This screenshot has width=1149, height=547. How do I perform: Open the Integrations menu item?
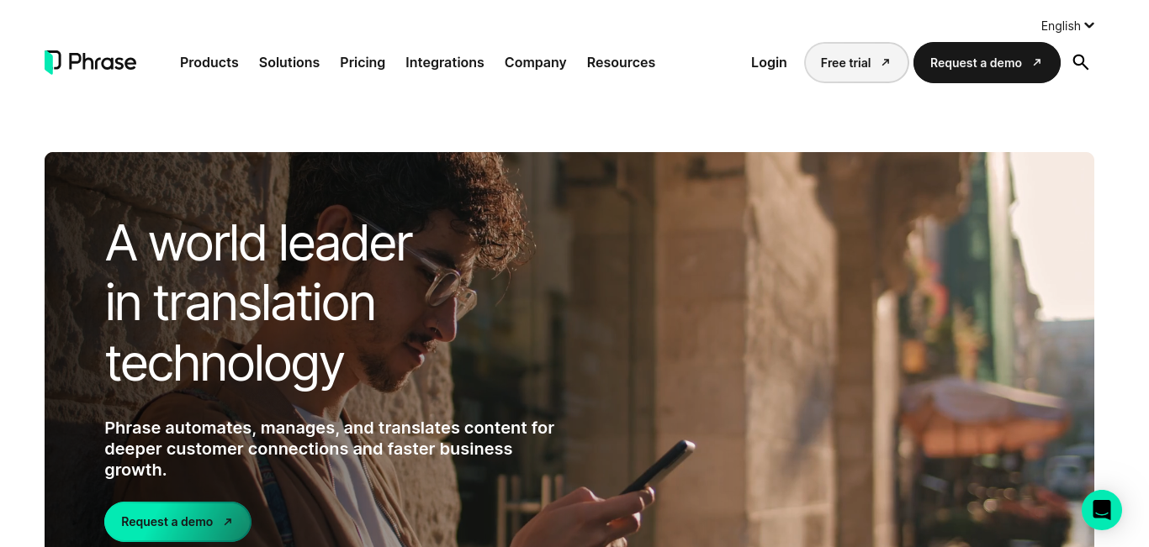coord(445,62)
